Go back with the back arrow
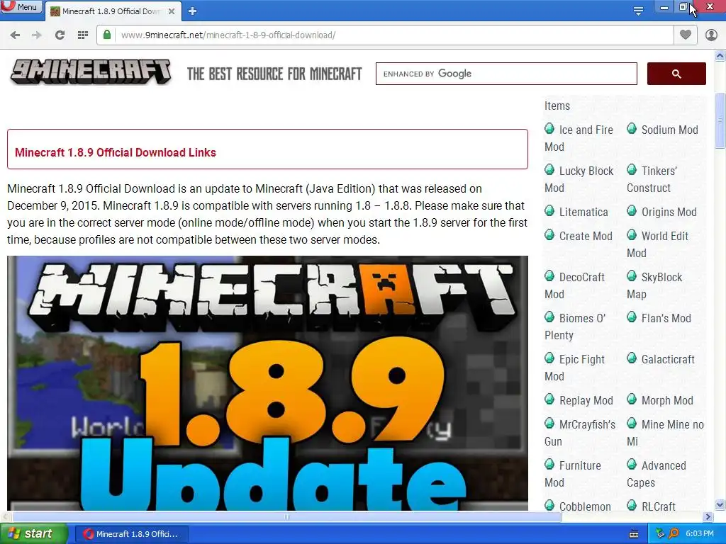726x544 pixels. 15,35
